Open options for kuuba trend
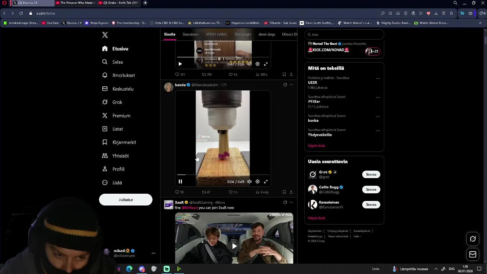 (x=378, y=116)
